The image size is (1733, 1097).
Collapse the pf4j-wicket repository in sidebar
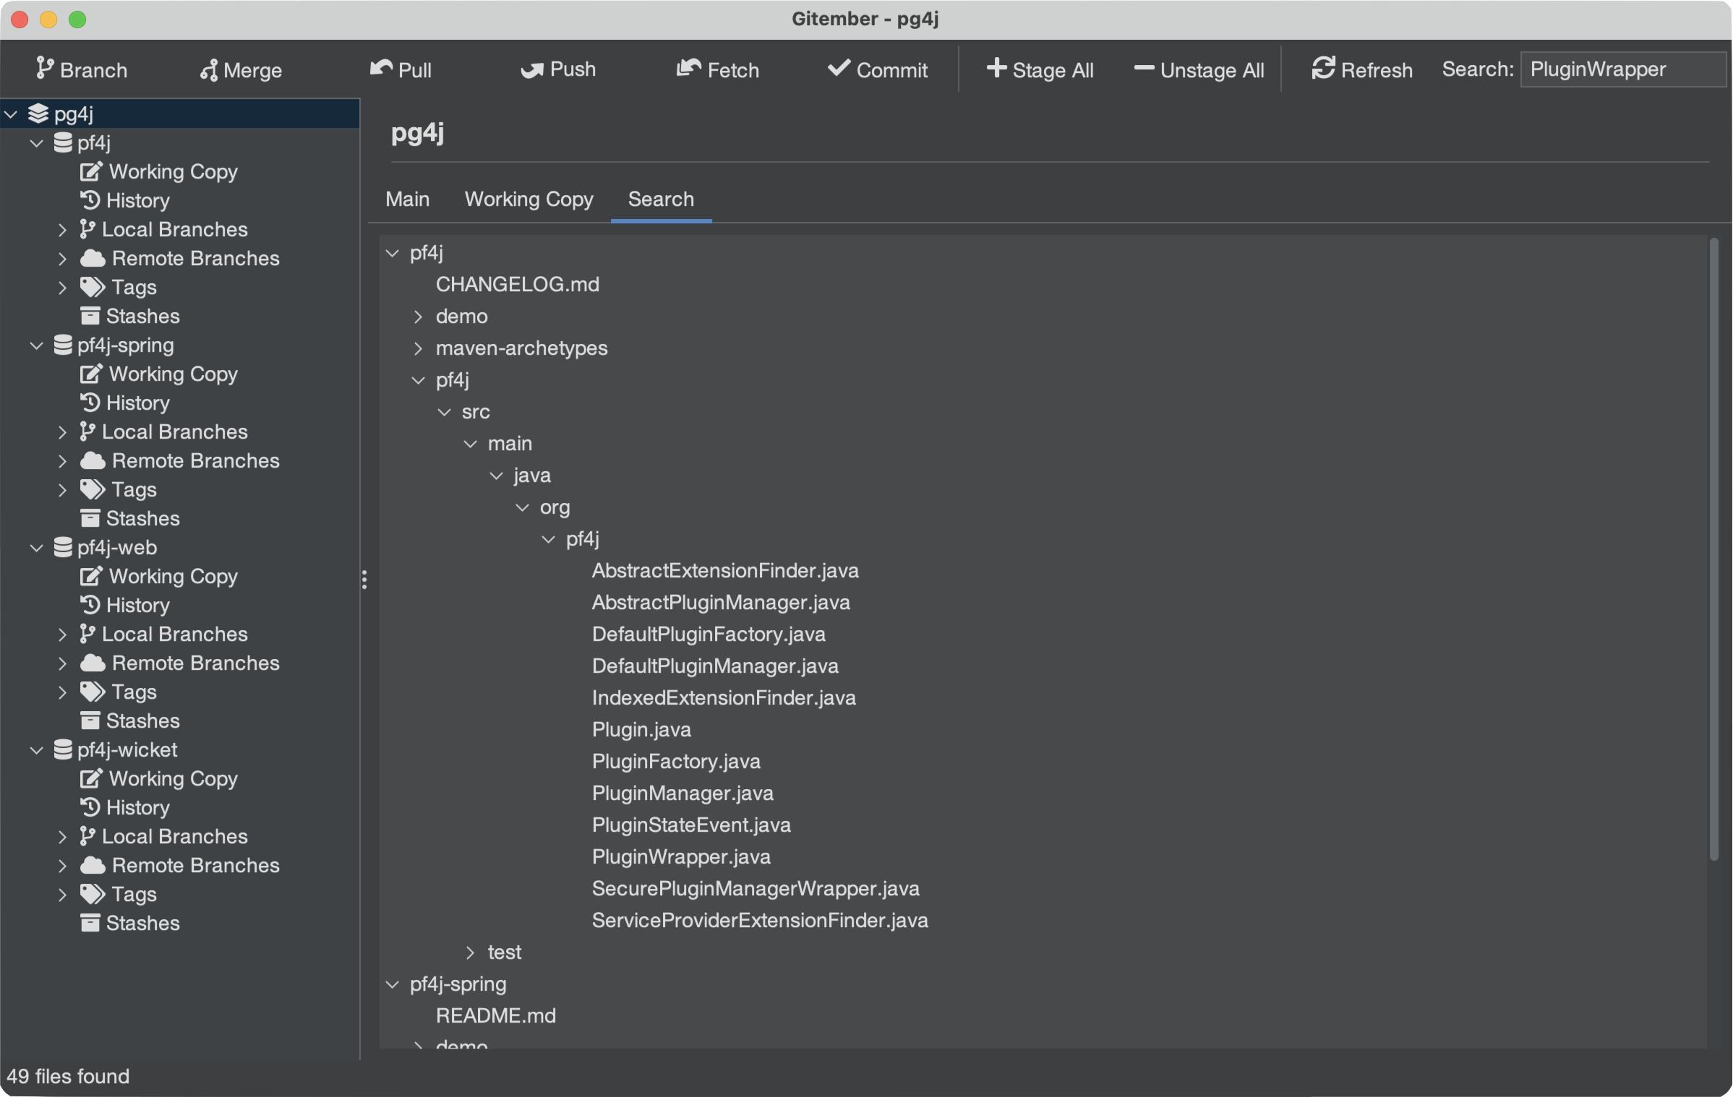[x=36, y=750]
